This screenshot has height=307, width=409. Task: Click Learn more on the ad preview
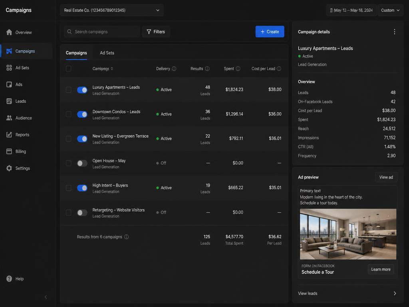[x=381, y=269]
